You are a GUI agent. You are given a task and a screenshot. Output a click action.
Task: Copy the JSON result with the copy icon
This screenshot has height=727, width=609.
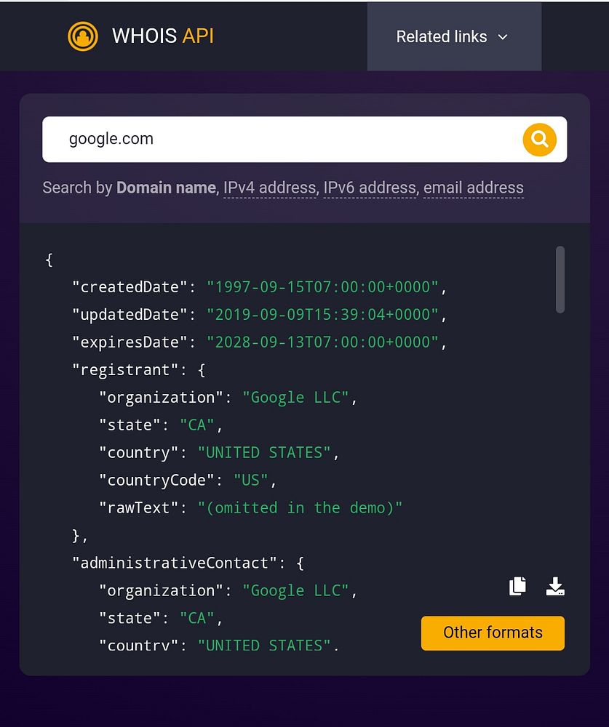517,586
